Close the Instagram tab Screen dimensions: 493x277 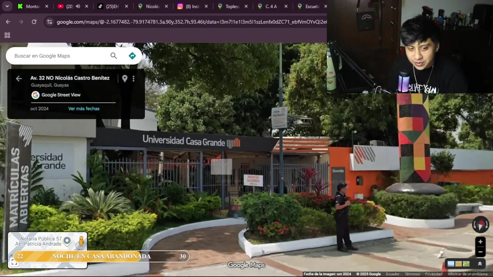pyautogui.click(x=206, y=6)
